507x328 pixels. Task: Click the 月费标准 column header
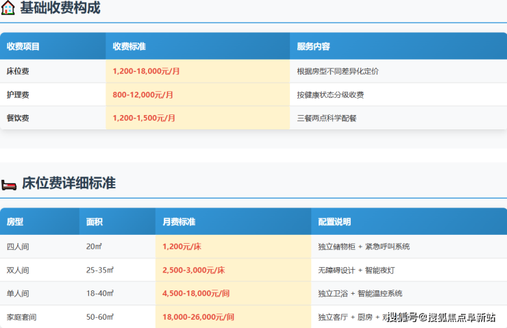(x=179, y=222)
